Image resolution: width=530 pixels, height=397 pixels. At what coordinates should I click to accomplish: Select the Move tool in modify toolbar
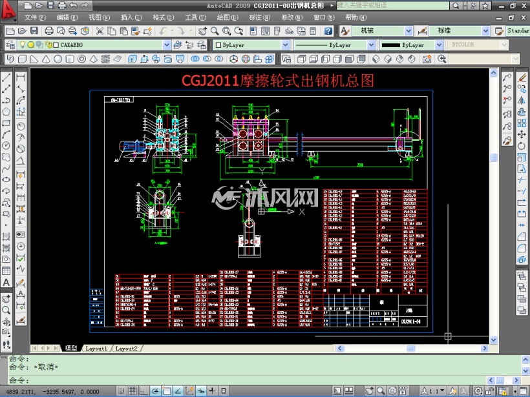coord(522,134)
